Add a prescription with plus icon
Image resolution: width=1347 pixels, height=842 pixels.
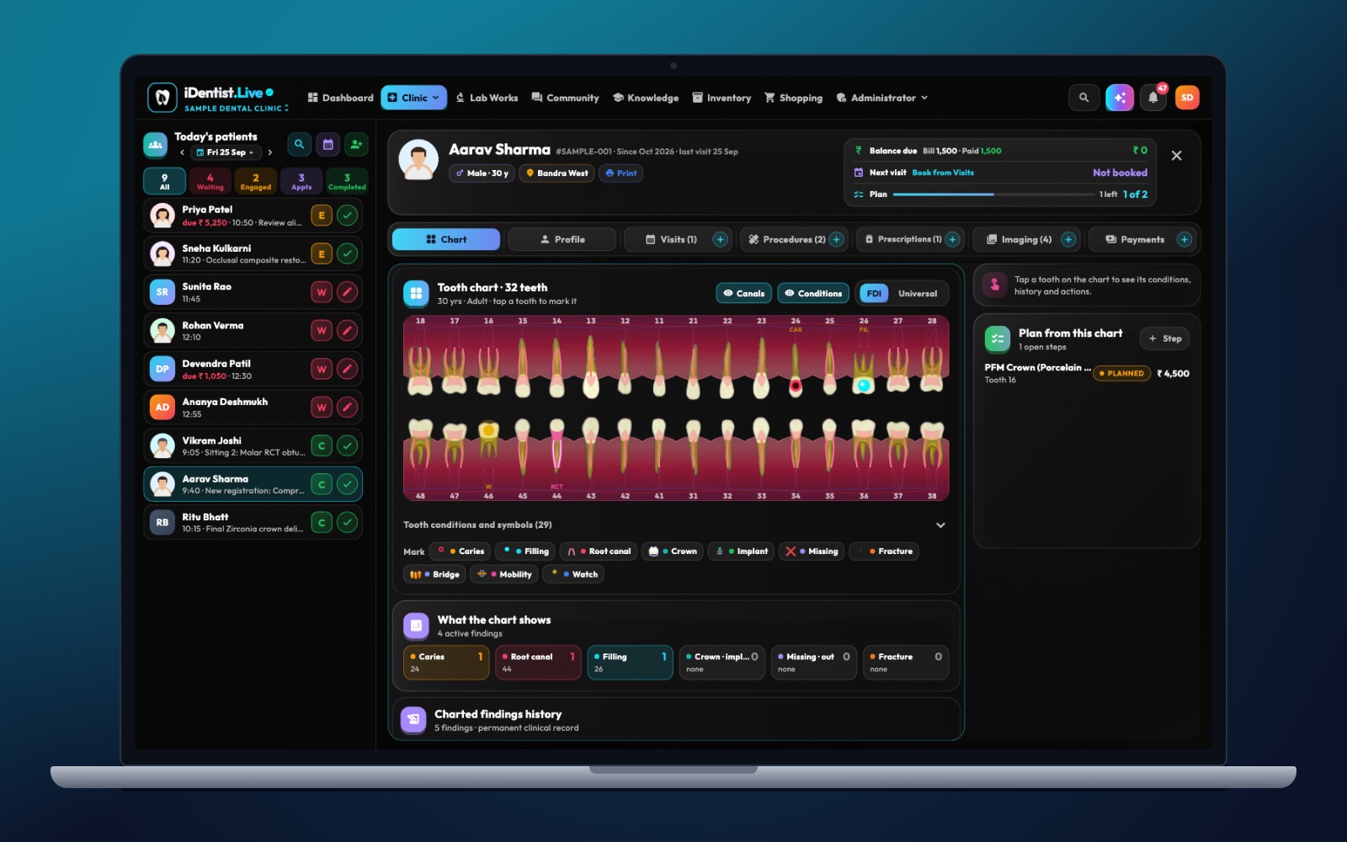point(952,240)
